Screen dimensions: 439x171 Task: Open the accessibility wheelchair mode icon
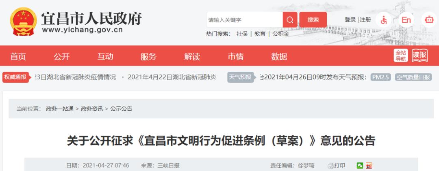coord(384,20)
